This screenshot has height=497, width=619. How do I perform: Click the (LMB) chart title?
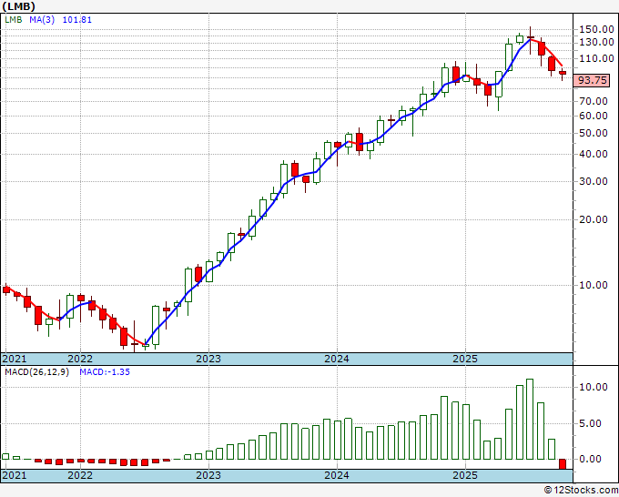click(18, 6)
